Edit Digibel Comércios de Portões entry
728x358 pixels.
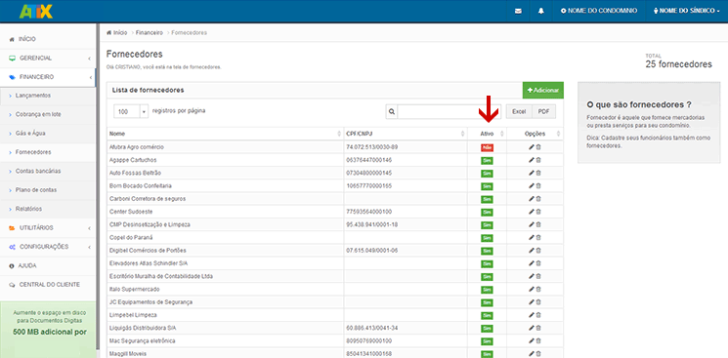tap(532, 251)
